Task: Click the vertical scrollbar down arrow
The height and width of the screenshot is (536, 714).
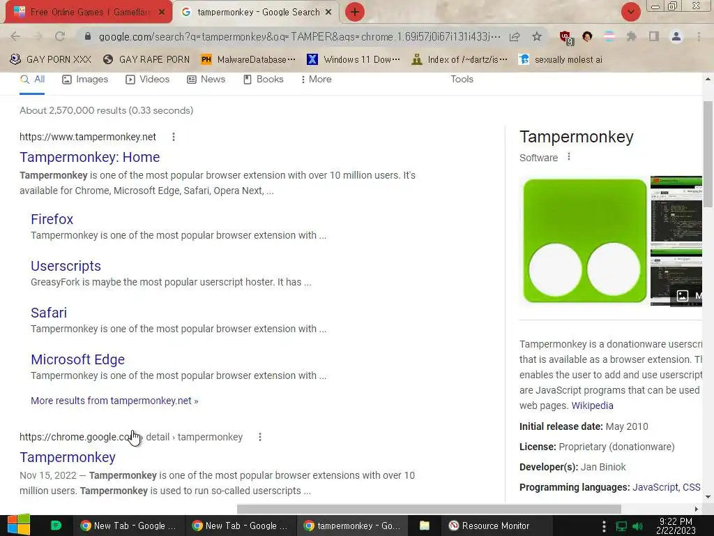Action: (x=708, y=497)
